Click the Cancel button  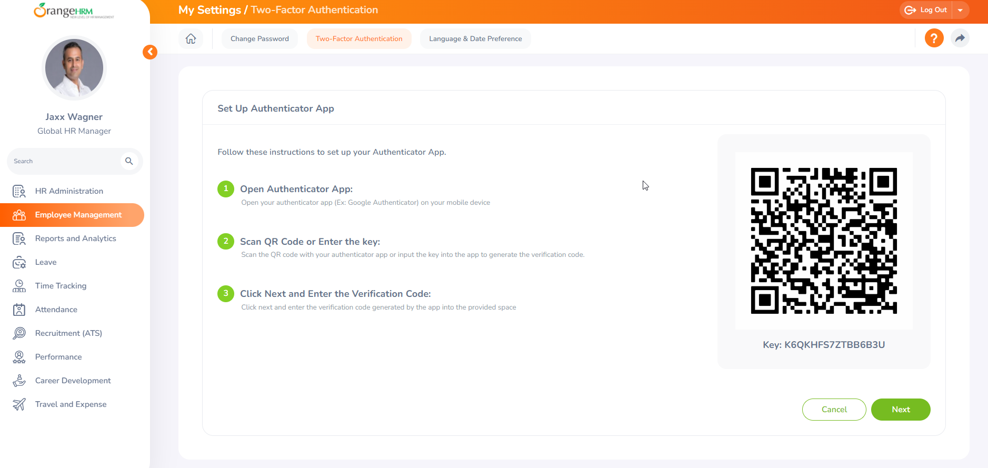pos(834,410)
